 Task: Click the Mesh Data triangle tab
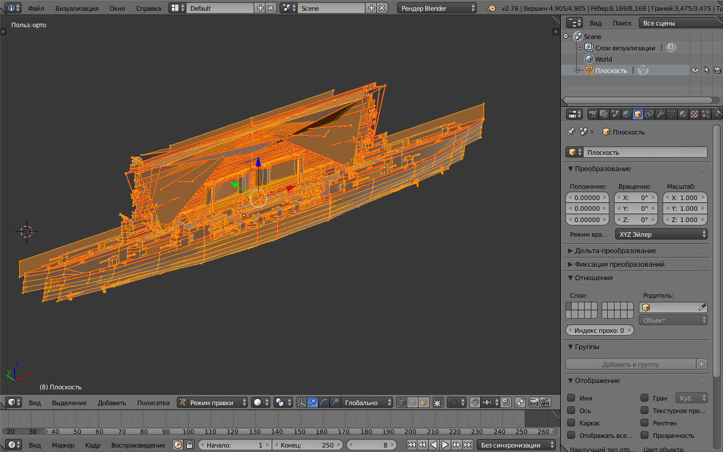click(672, 114)
